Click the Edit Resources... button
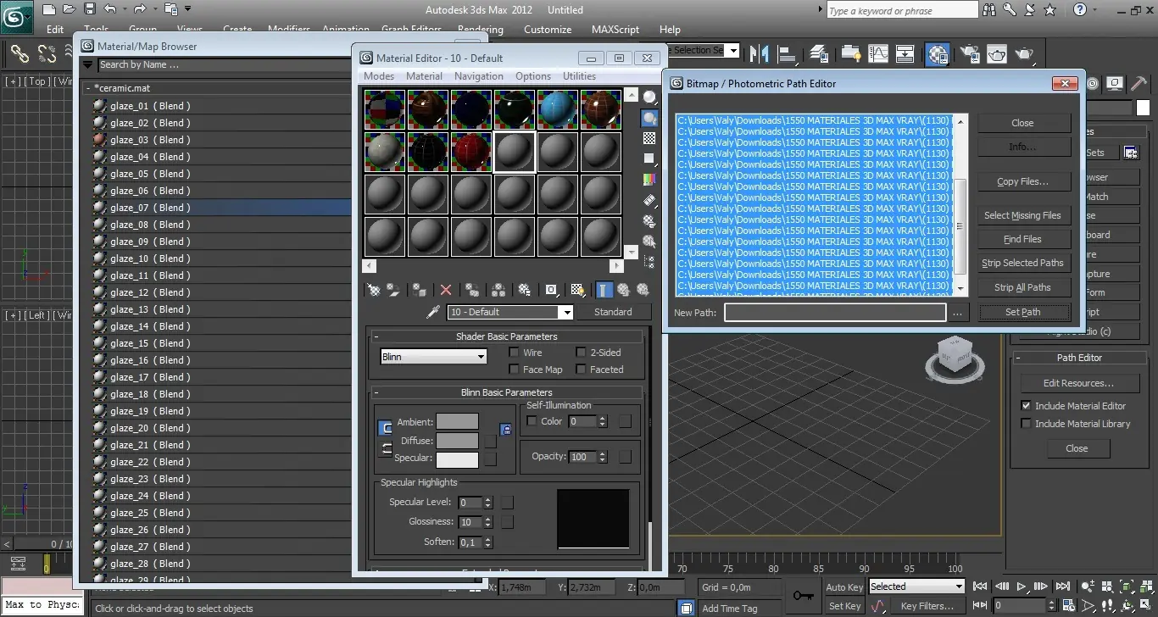 [x=1078, y=383]
